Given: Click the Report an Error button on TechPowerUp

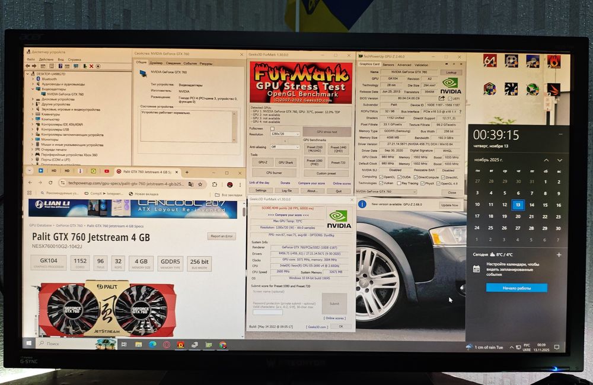Looking at the screenshot, I should [x=222, y=236].
